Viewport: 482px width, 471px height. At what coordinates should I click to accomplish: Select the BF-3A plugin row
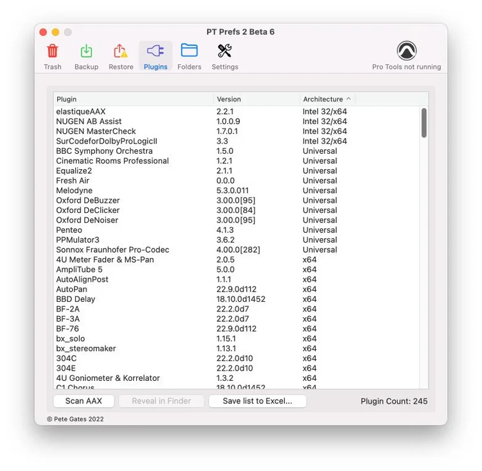tap(236, 319)
